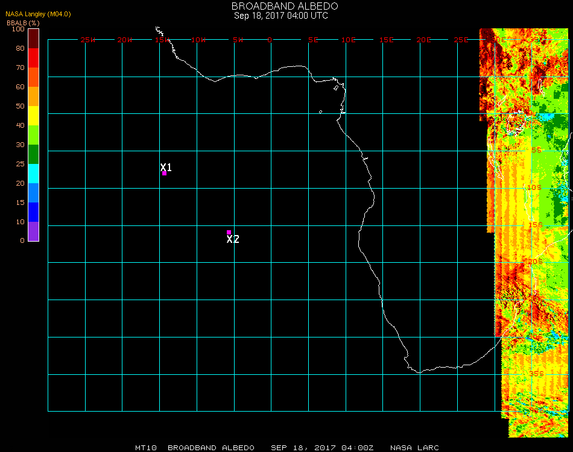Image resolution: width=573 pixels, height=452 pixels.
Task: Click the '20S' latitude label
Action: tap(536, 262)
